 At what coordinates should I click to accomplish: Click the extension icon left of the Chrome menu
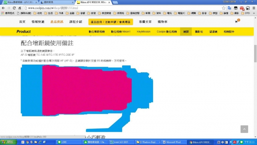[248, 8]
